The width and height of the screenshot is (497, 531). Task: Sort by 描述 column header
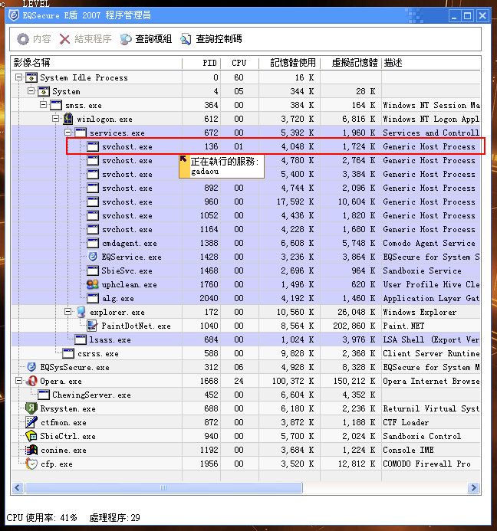point(431,63)
